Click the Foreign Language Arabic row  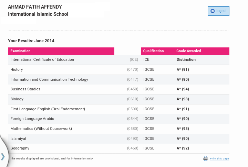32,119
